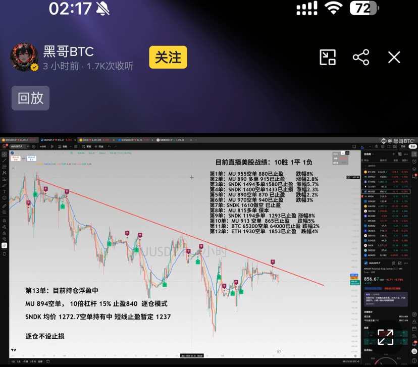Screen dimensions: 418x367
Task: Click the red sell price button on chart
Action: (16, 159)
